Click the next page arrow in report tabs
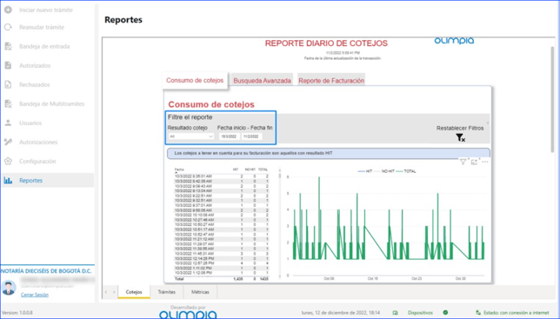Image resolution: width=560 pixels, height=319 pixels. point(114,292)
